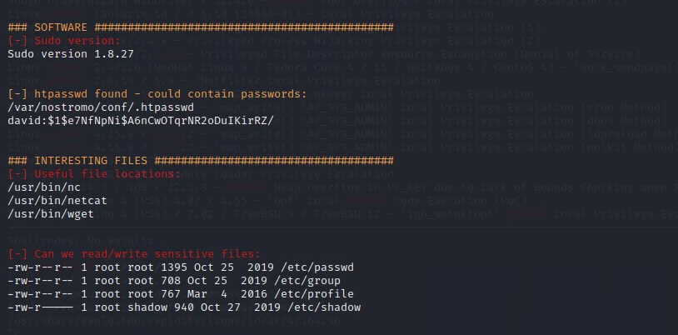The height and width of the screenshot is (335, 678).
Task: Click the /etc/shadow file entry
Action: tap(184, 307)
